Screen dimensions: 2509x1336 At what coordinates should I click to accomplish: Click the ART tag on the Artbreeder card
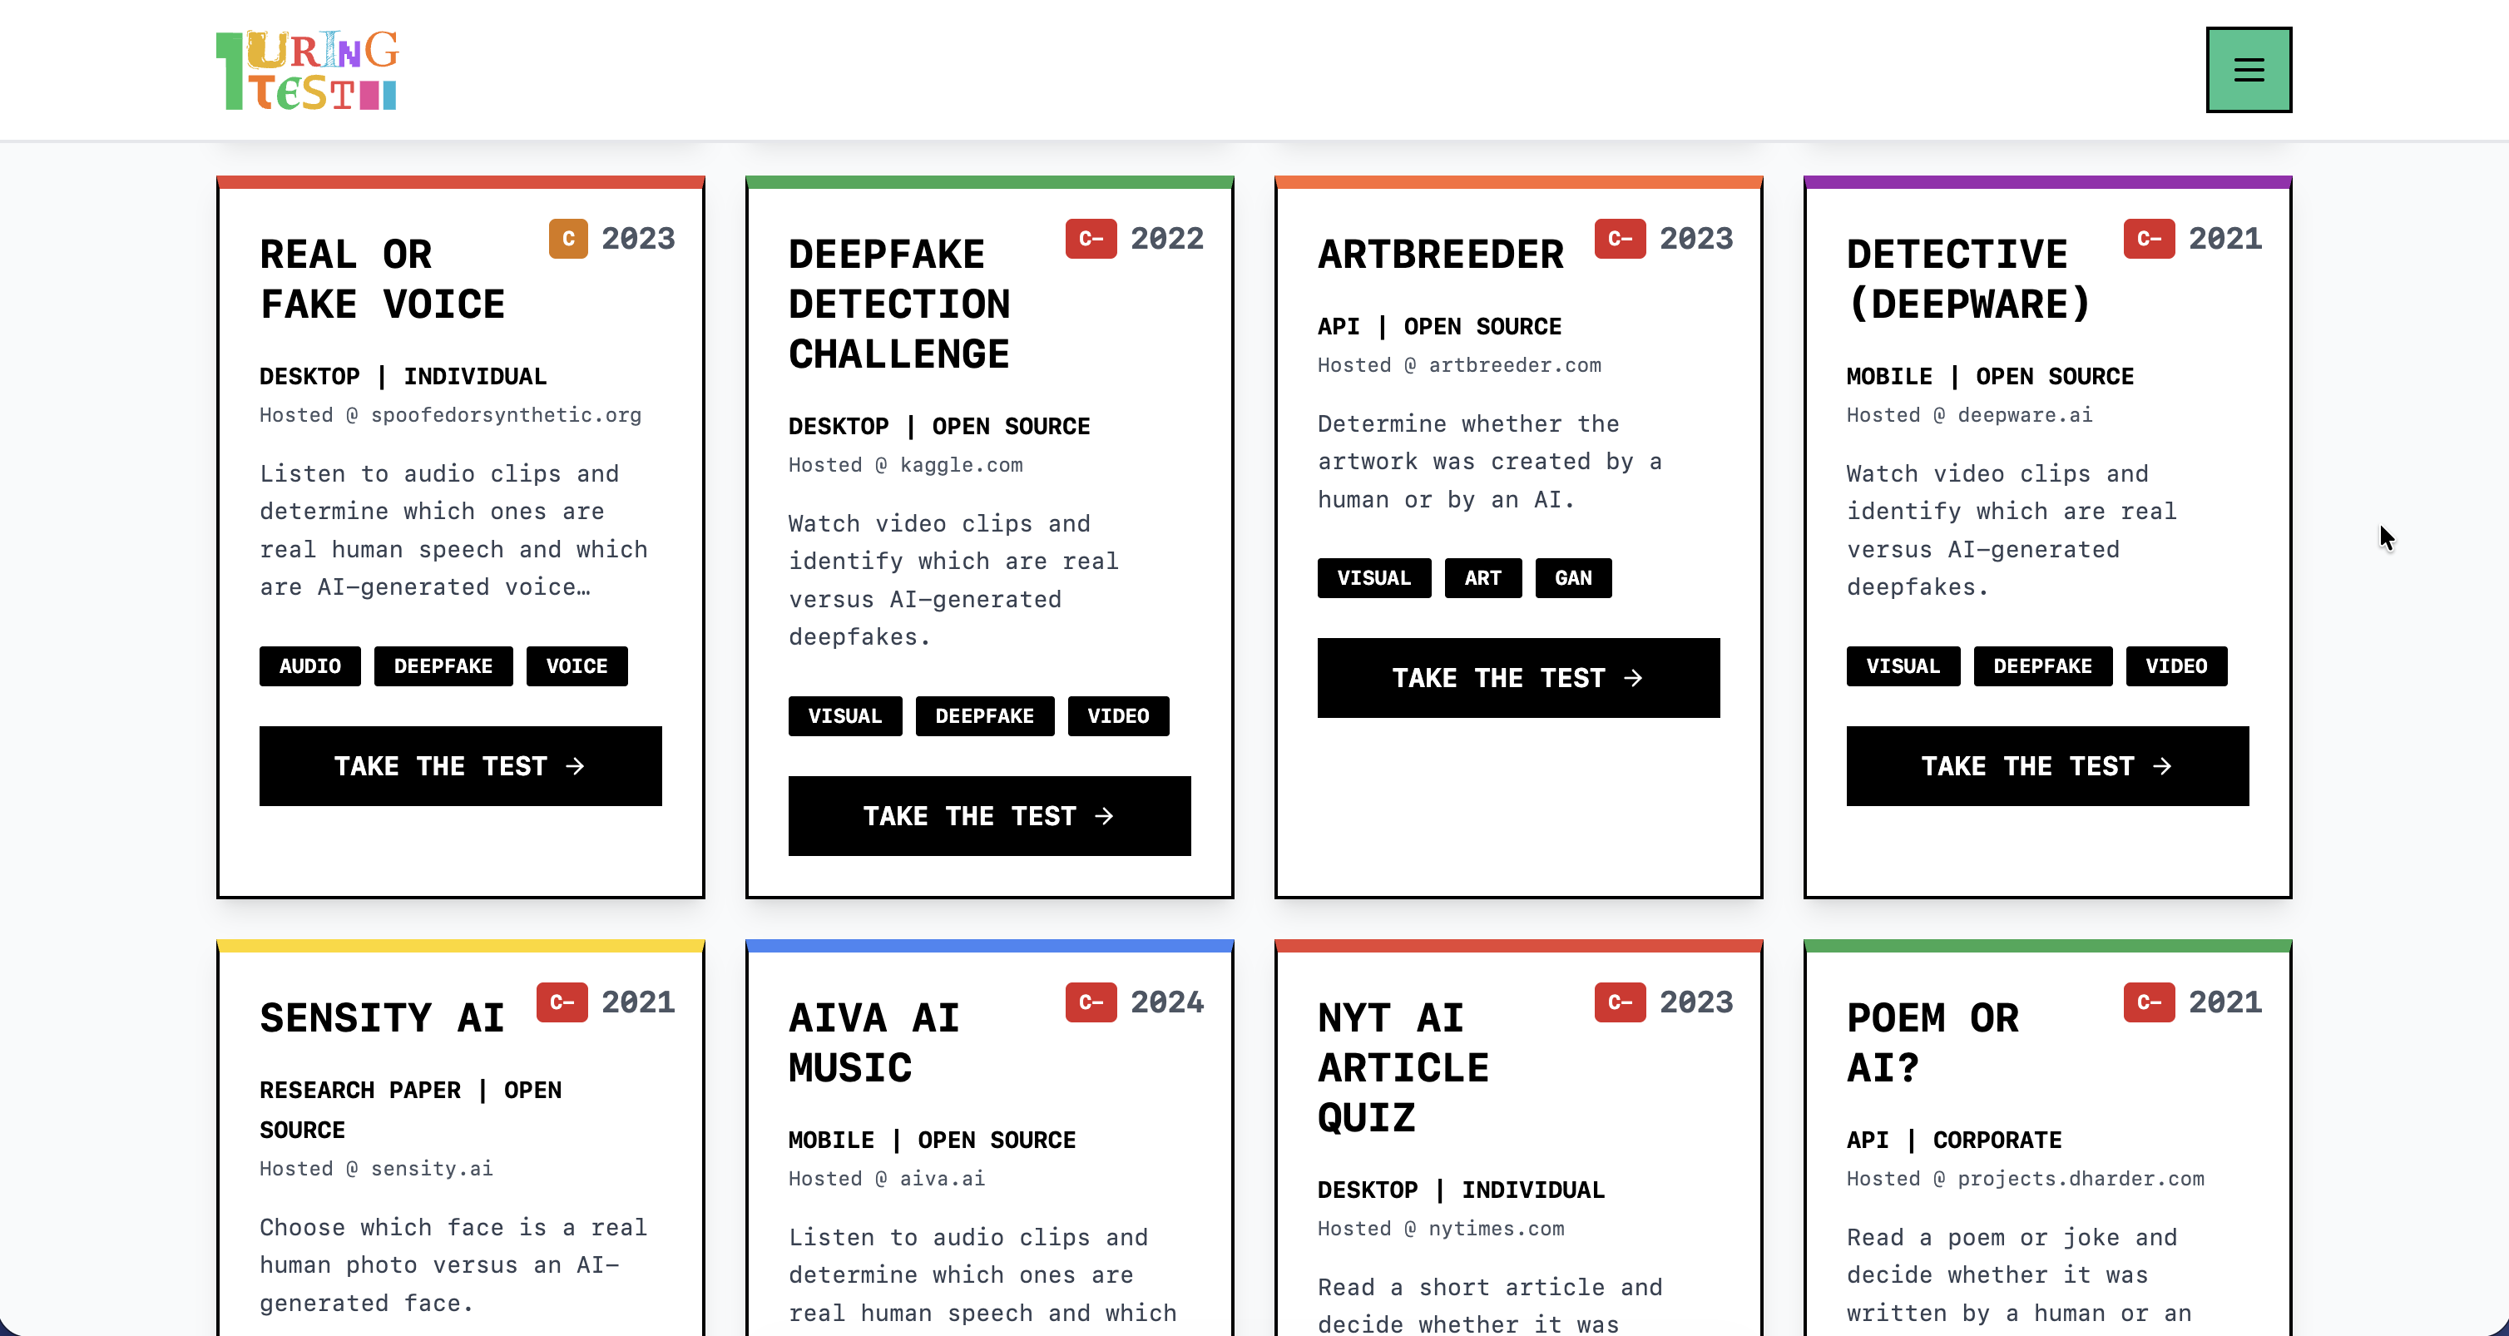[x=1482, y=577]
